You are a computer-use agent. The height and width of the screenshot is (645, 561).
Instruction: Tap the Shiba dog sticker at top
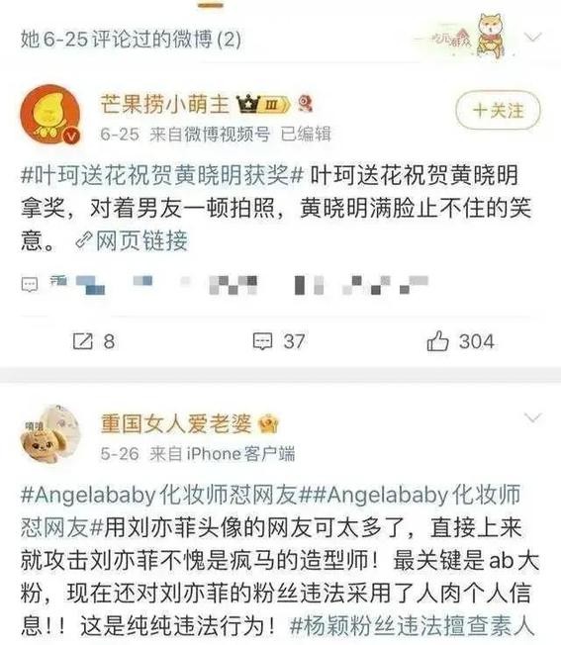[x=490, y=36]
